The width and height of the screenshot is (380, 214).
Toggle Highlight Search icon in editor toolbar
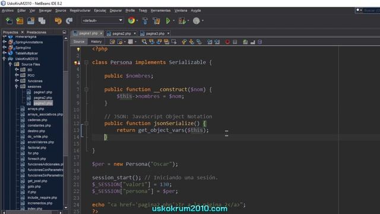pos(166,42)
